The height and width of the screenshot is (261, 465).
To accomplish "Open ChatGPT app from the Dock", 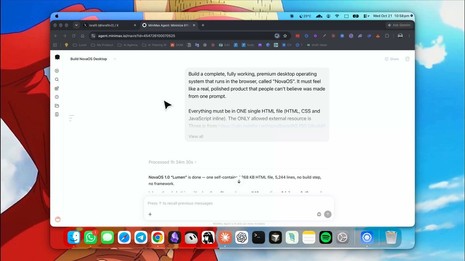I will (242, 237).
